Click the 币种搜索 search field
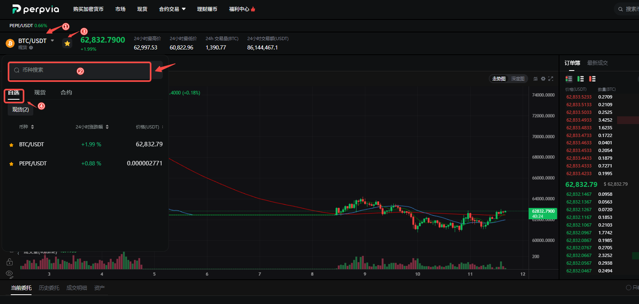This screenshot has width=639, height=304. (x=80, y=70)
